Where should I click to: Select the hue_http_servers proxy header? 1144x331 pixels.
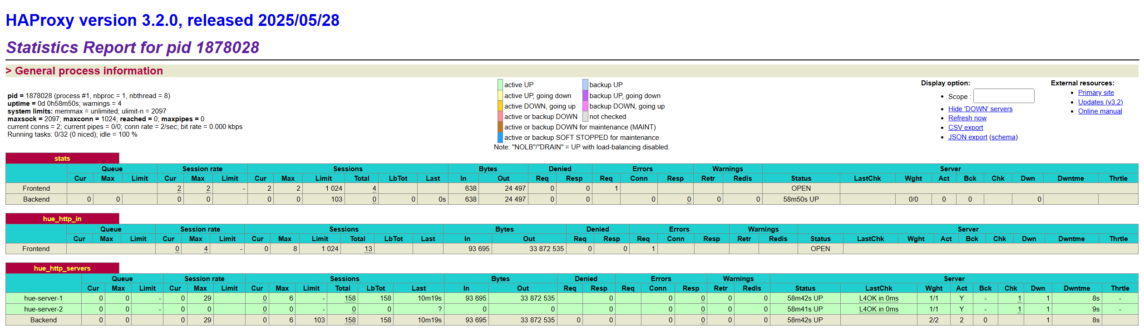click(62, 268)
